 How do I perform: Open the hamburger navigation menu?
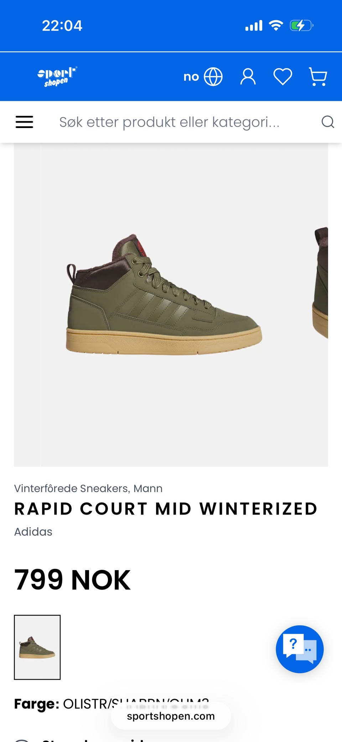click(24, 122)
